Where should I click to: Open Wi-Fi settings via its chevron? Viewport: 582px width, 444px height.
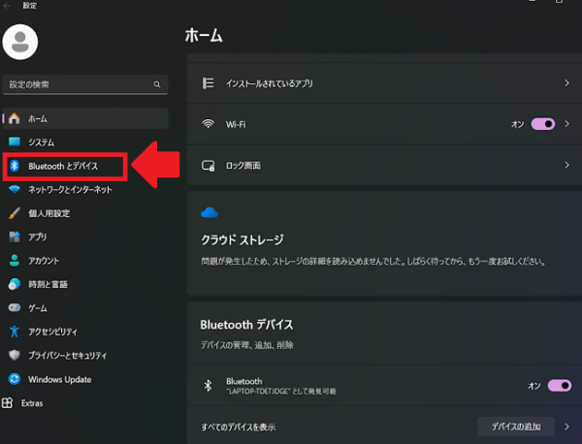coord(566,124)
